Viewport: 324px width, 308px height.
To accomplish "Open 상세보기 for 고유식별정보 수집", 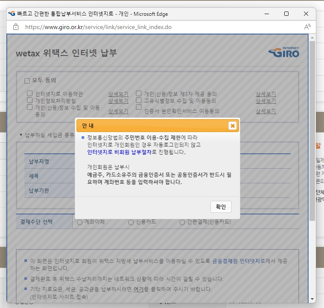I will click(266, 101).
